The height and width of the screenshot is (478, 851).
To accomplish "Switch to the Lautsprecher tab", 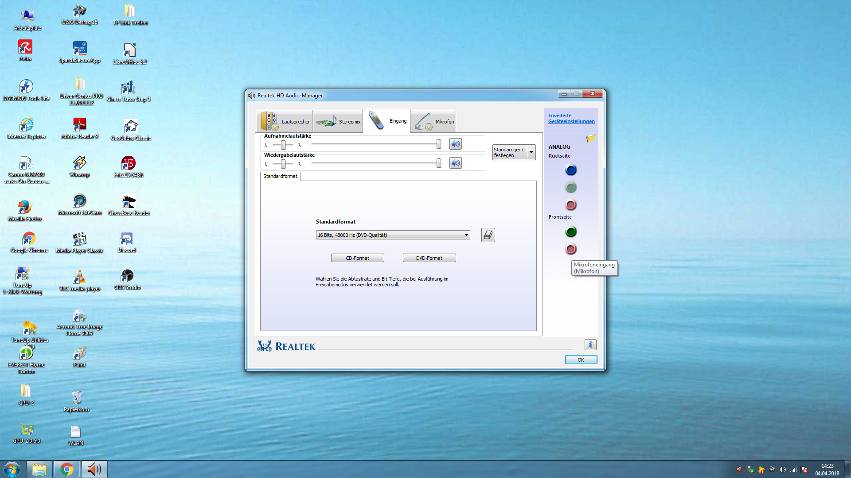I will (x=285, y=121).
